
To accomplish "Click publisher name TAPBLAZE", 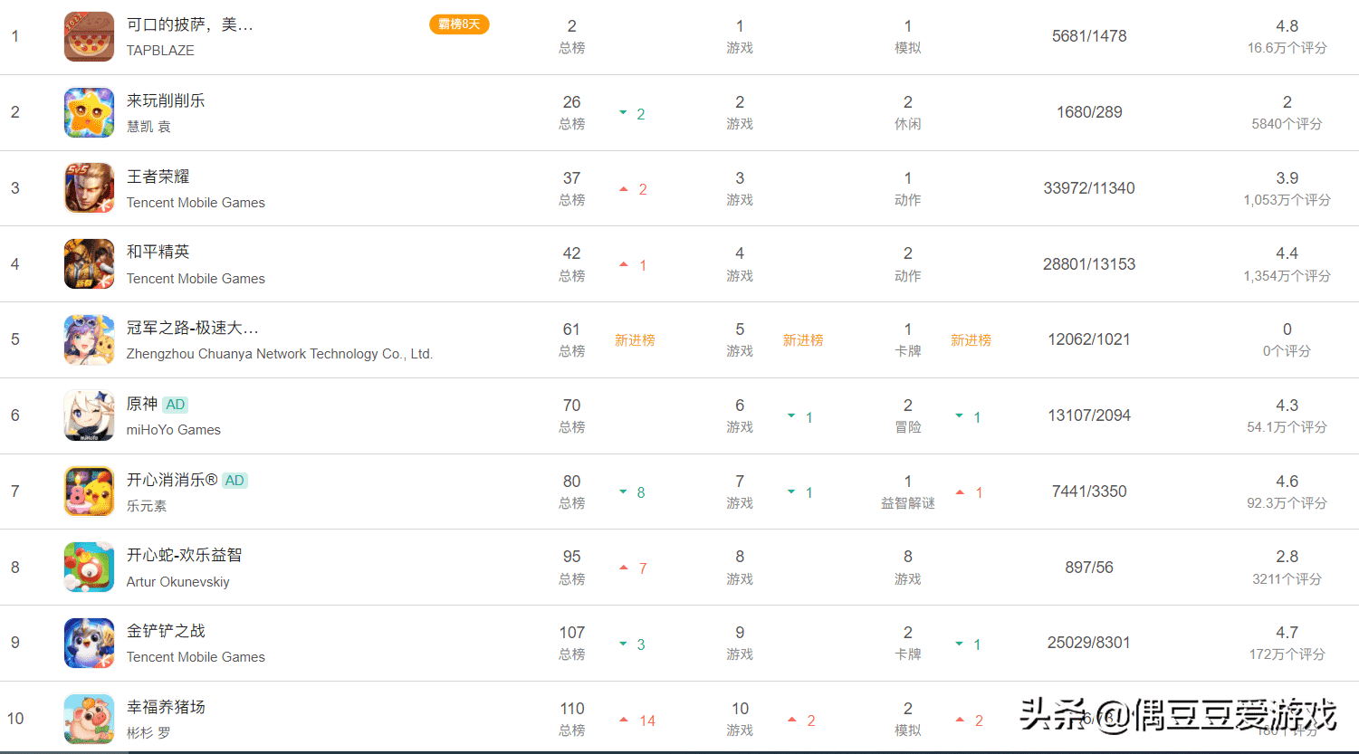I will (x=160, y=51).
